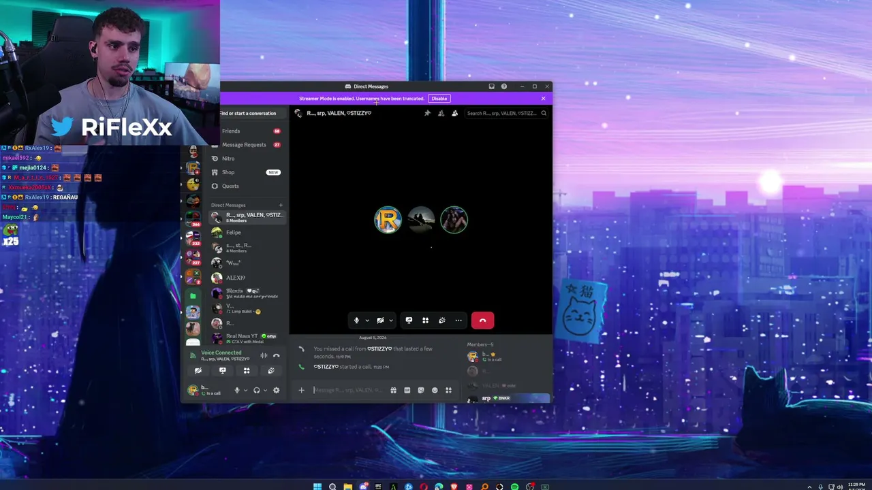The width and height of the screenshot is (872, 490).
Task: Select the R logo avatar in the call
Action: [x=388, y=220]
